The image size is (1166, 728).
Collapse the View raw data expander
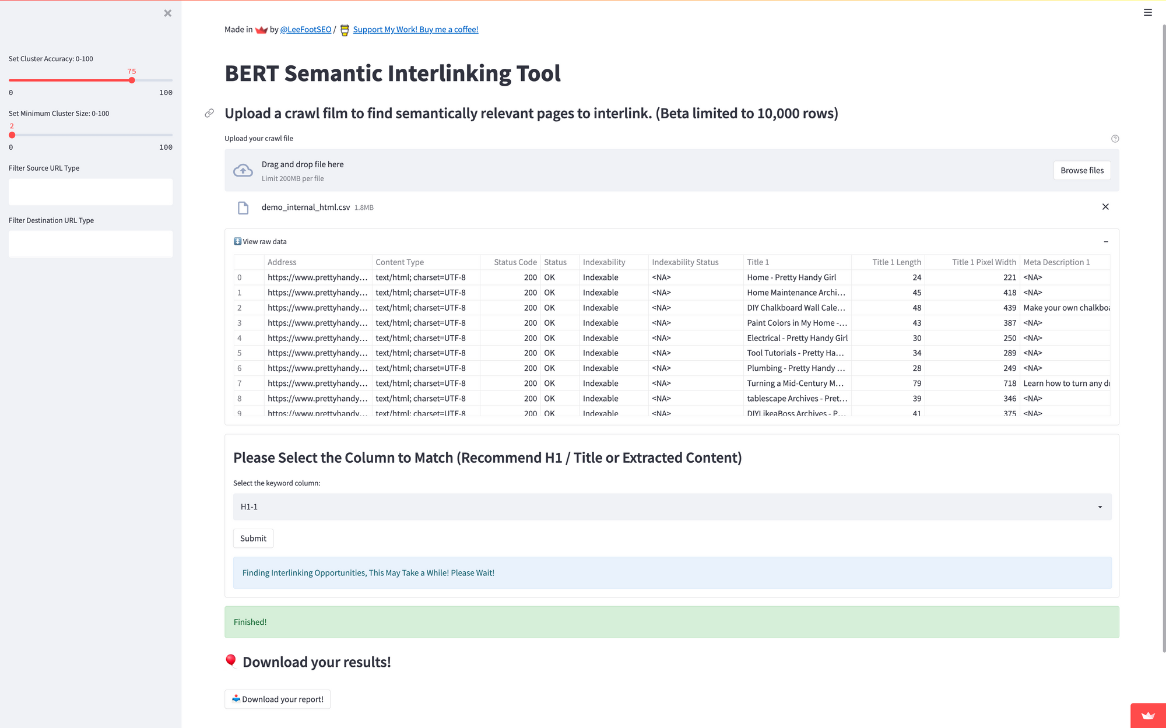pyautogui.click(x=1105, y=241)
